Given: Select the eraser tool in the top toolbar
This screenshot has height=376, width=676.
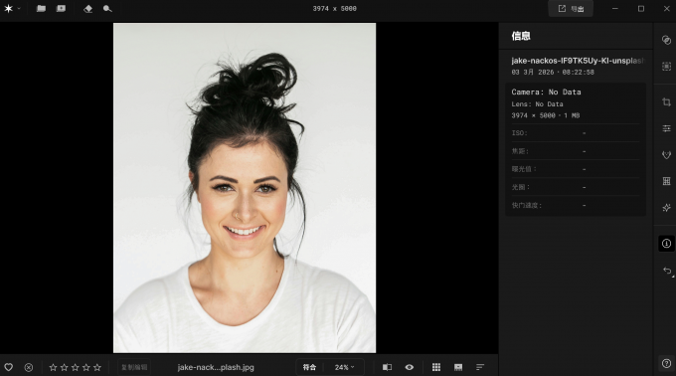Looking at the screenshot, I should 87,9.
